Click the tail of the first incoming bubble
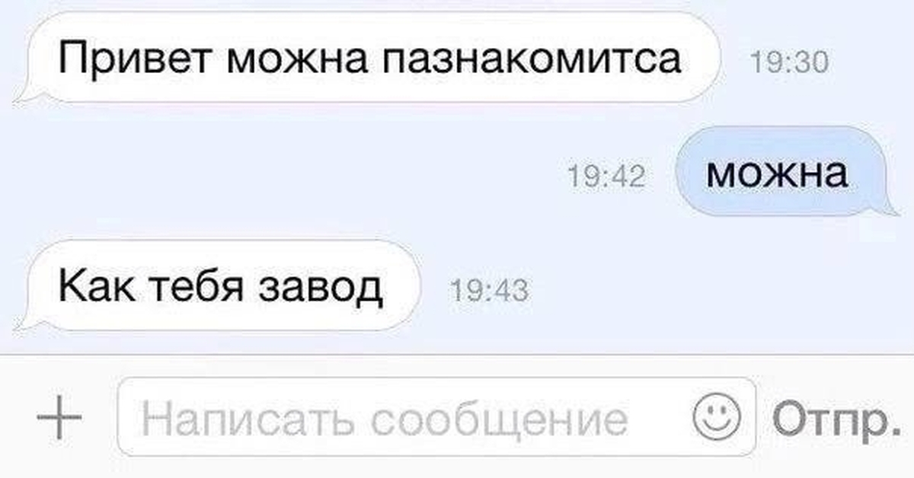The image size is (914, 478). tap(26, 92)
